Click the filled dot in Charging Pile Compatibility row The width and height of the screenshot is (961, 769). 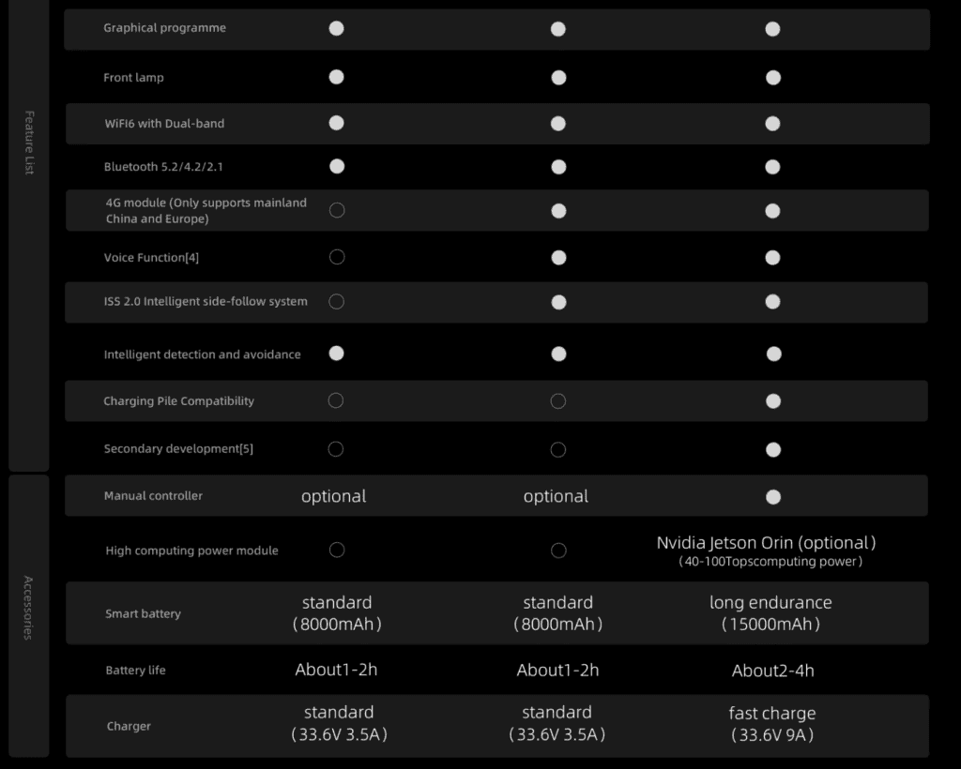pyautogui.click(x=772, y=401)
